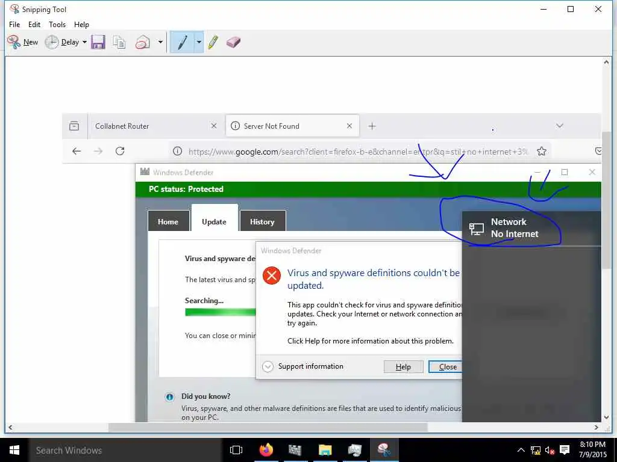The width and height of the screenshot is (617, 462).
Task: Open the monitor-graph taskbar app
Action: tap(354, 450)
